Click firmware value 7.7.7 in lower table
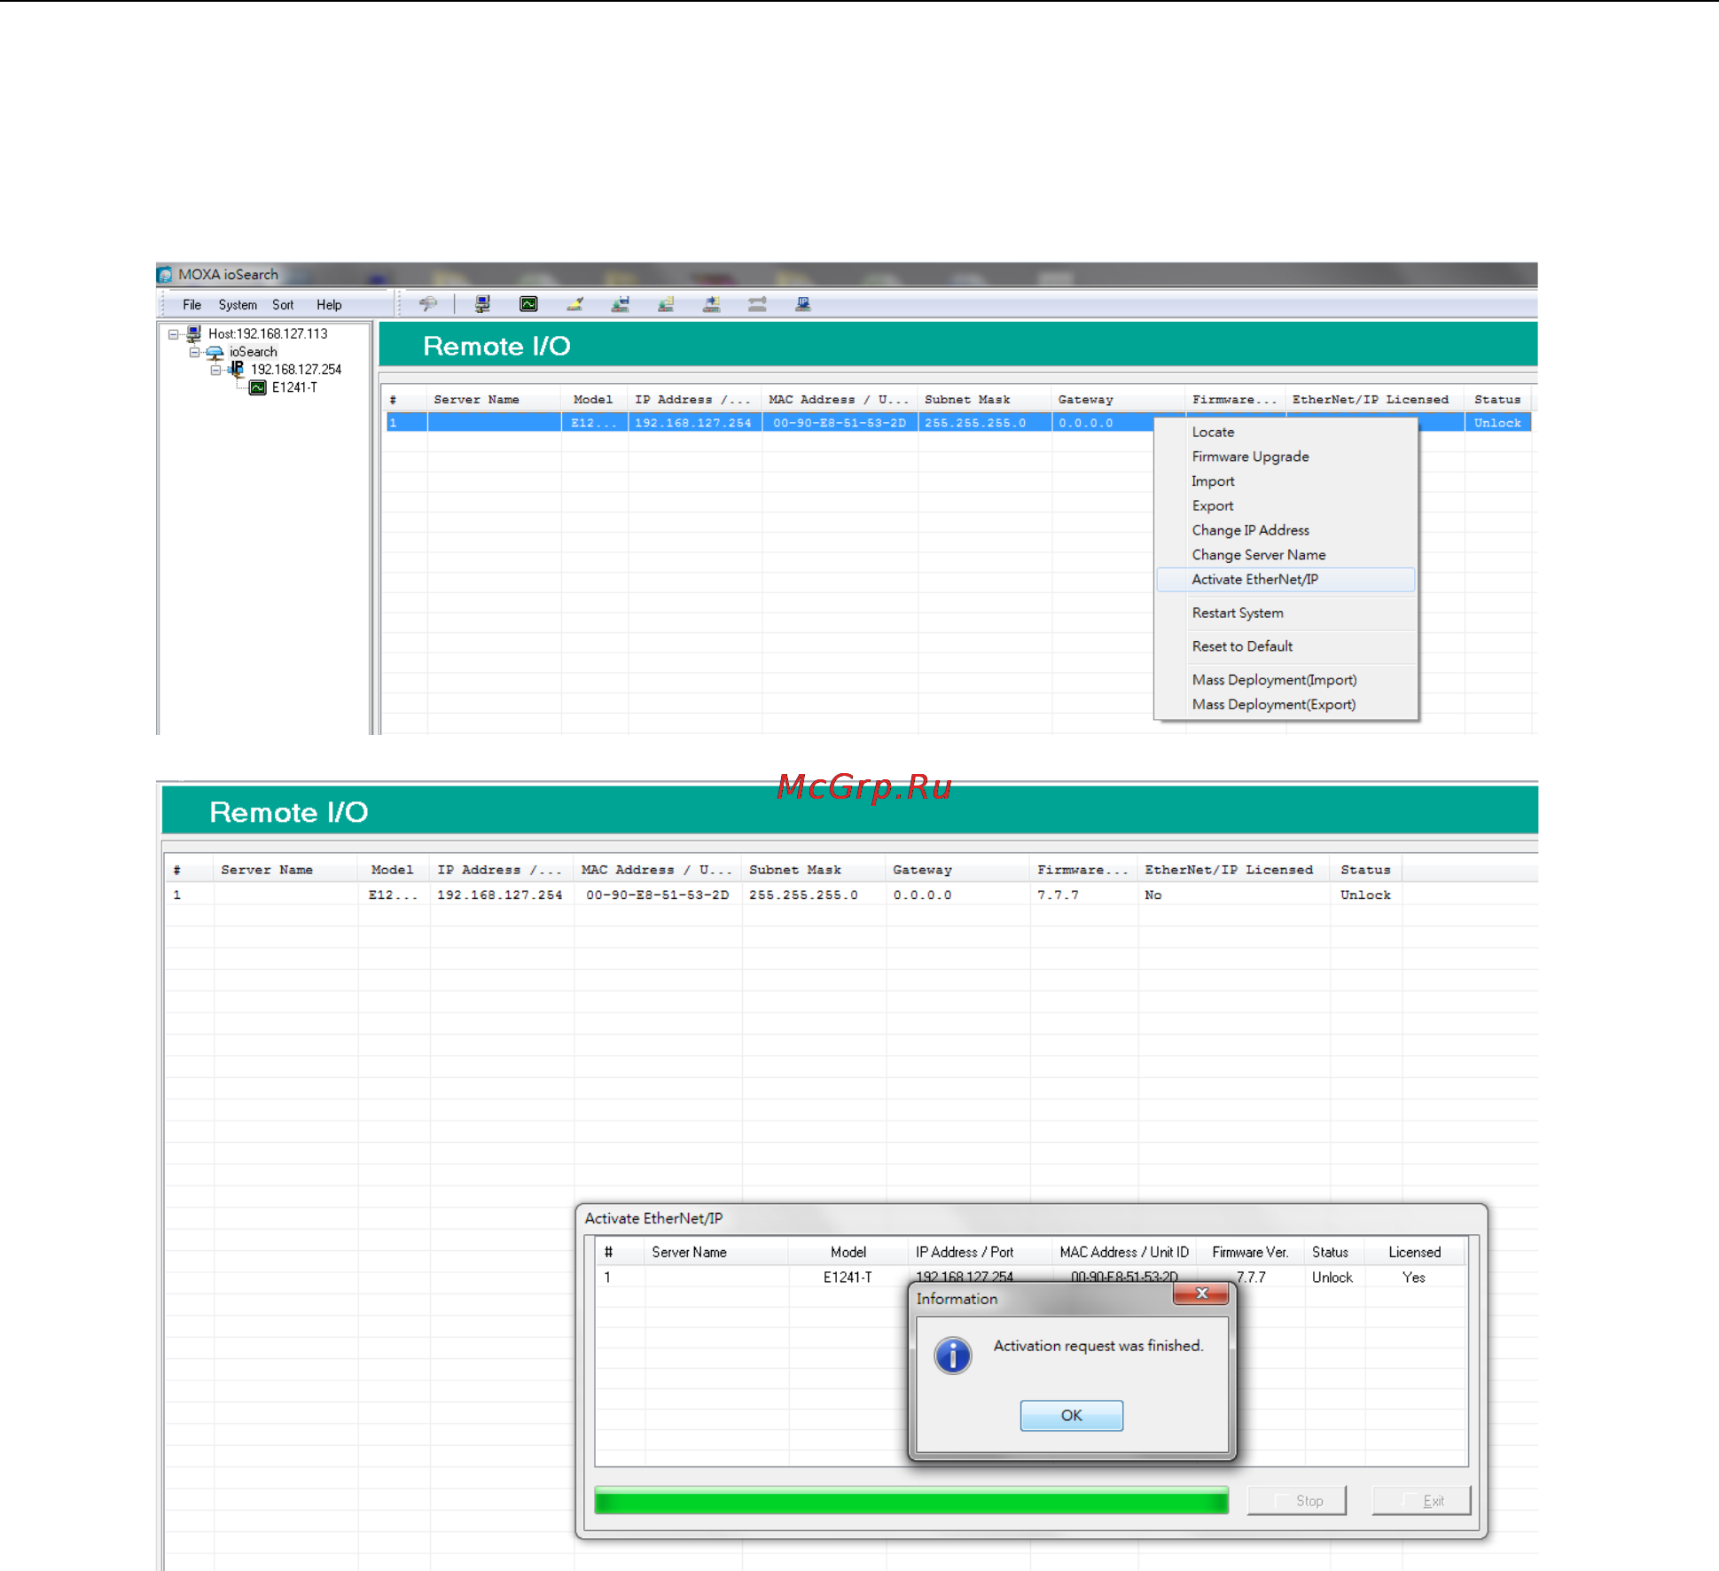The width and height of the screenshot is (1719, 1571). tap(1058, 895)
